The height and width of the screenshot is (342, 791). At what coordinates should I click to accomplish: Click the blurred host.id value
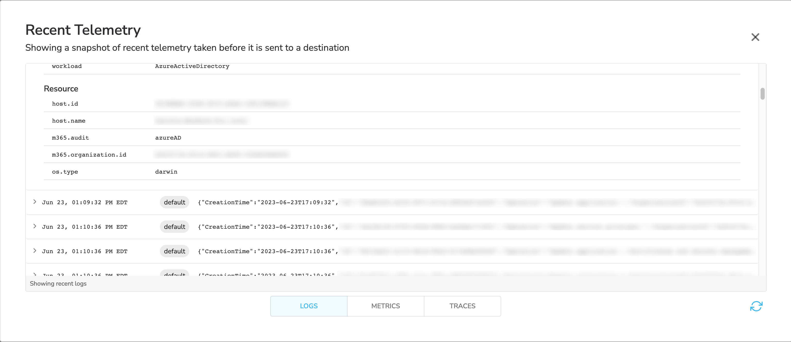(222, 104)
